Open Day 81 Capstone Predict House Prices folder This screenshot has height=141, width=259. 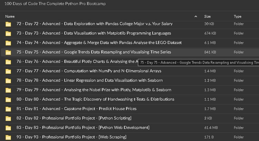(x=76, y=109)
